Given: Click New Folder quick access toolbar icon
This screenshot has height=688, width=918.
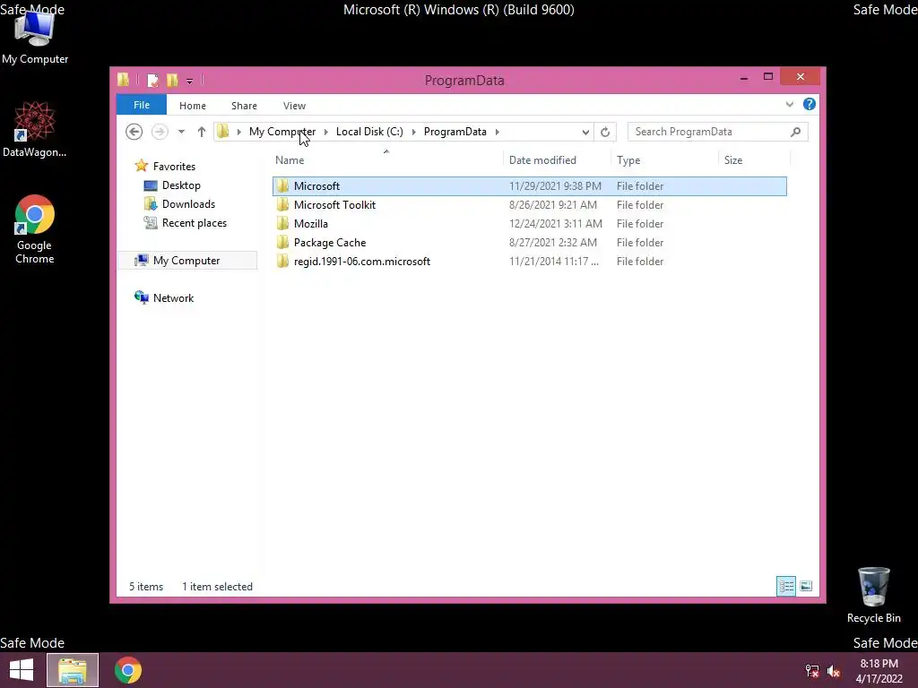Looking at the screenshot, I should 172,80.
